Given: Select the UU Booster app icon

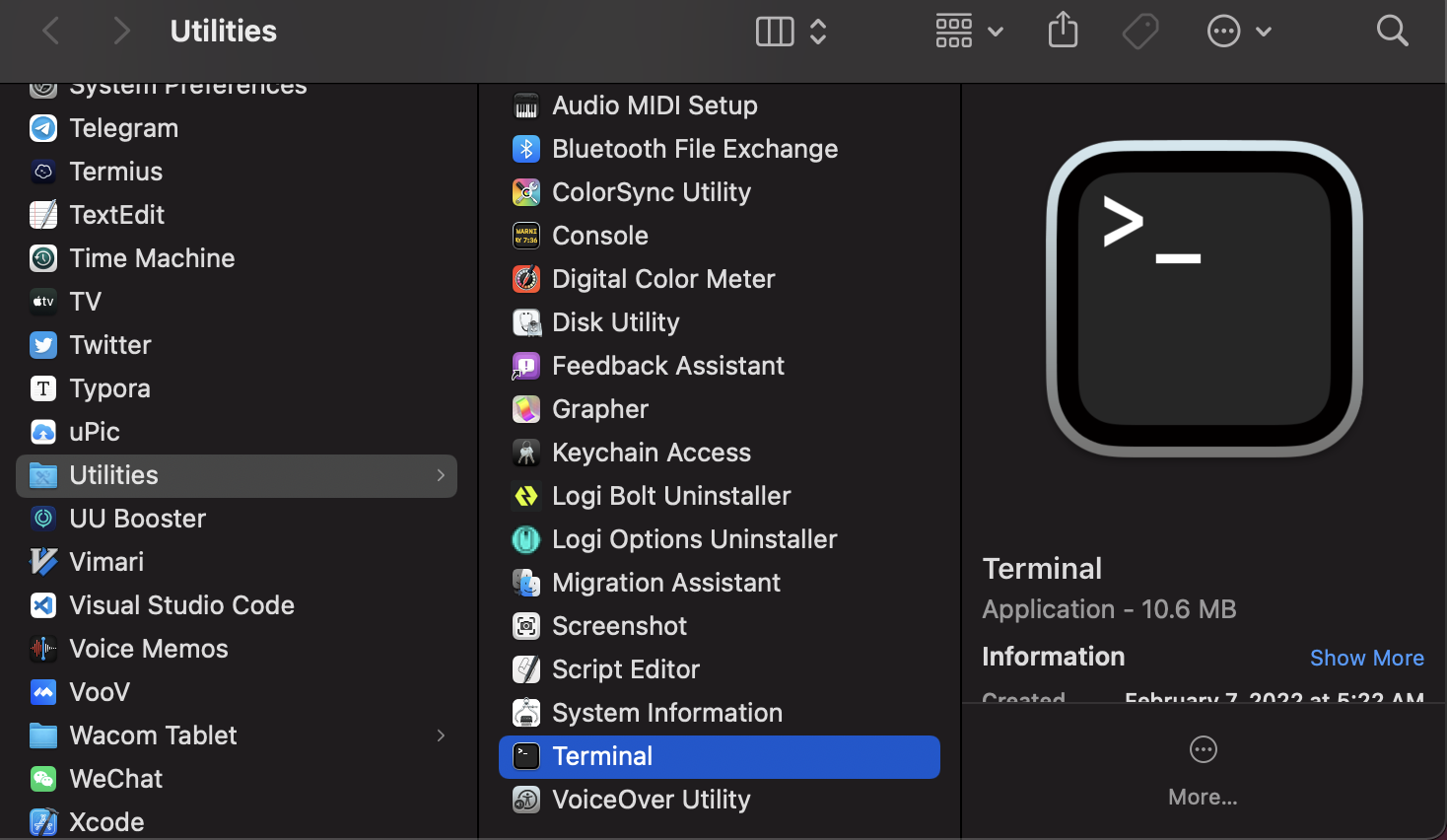Looking at the screenshot, I should tap(43, 519).
